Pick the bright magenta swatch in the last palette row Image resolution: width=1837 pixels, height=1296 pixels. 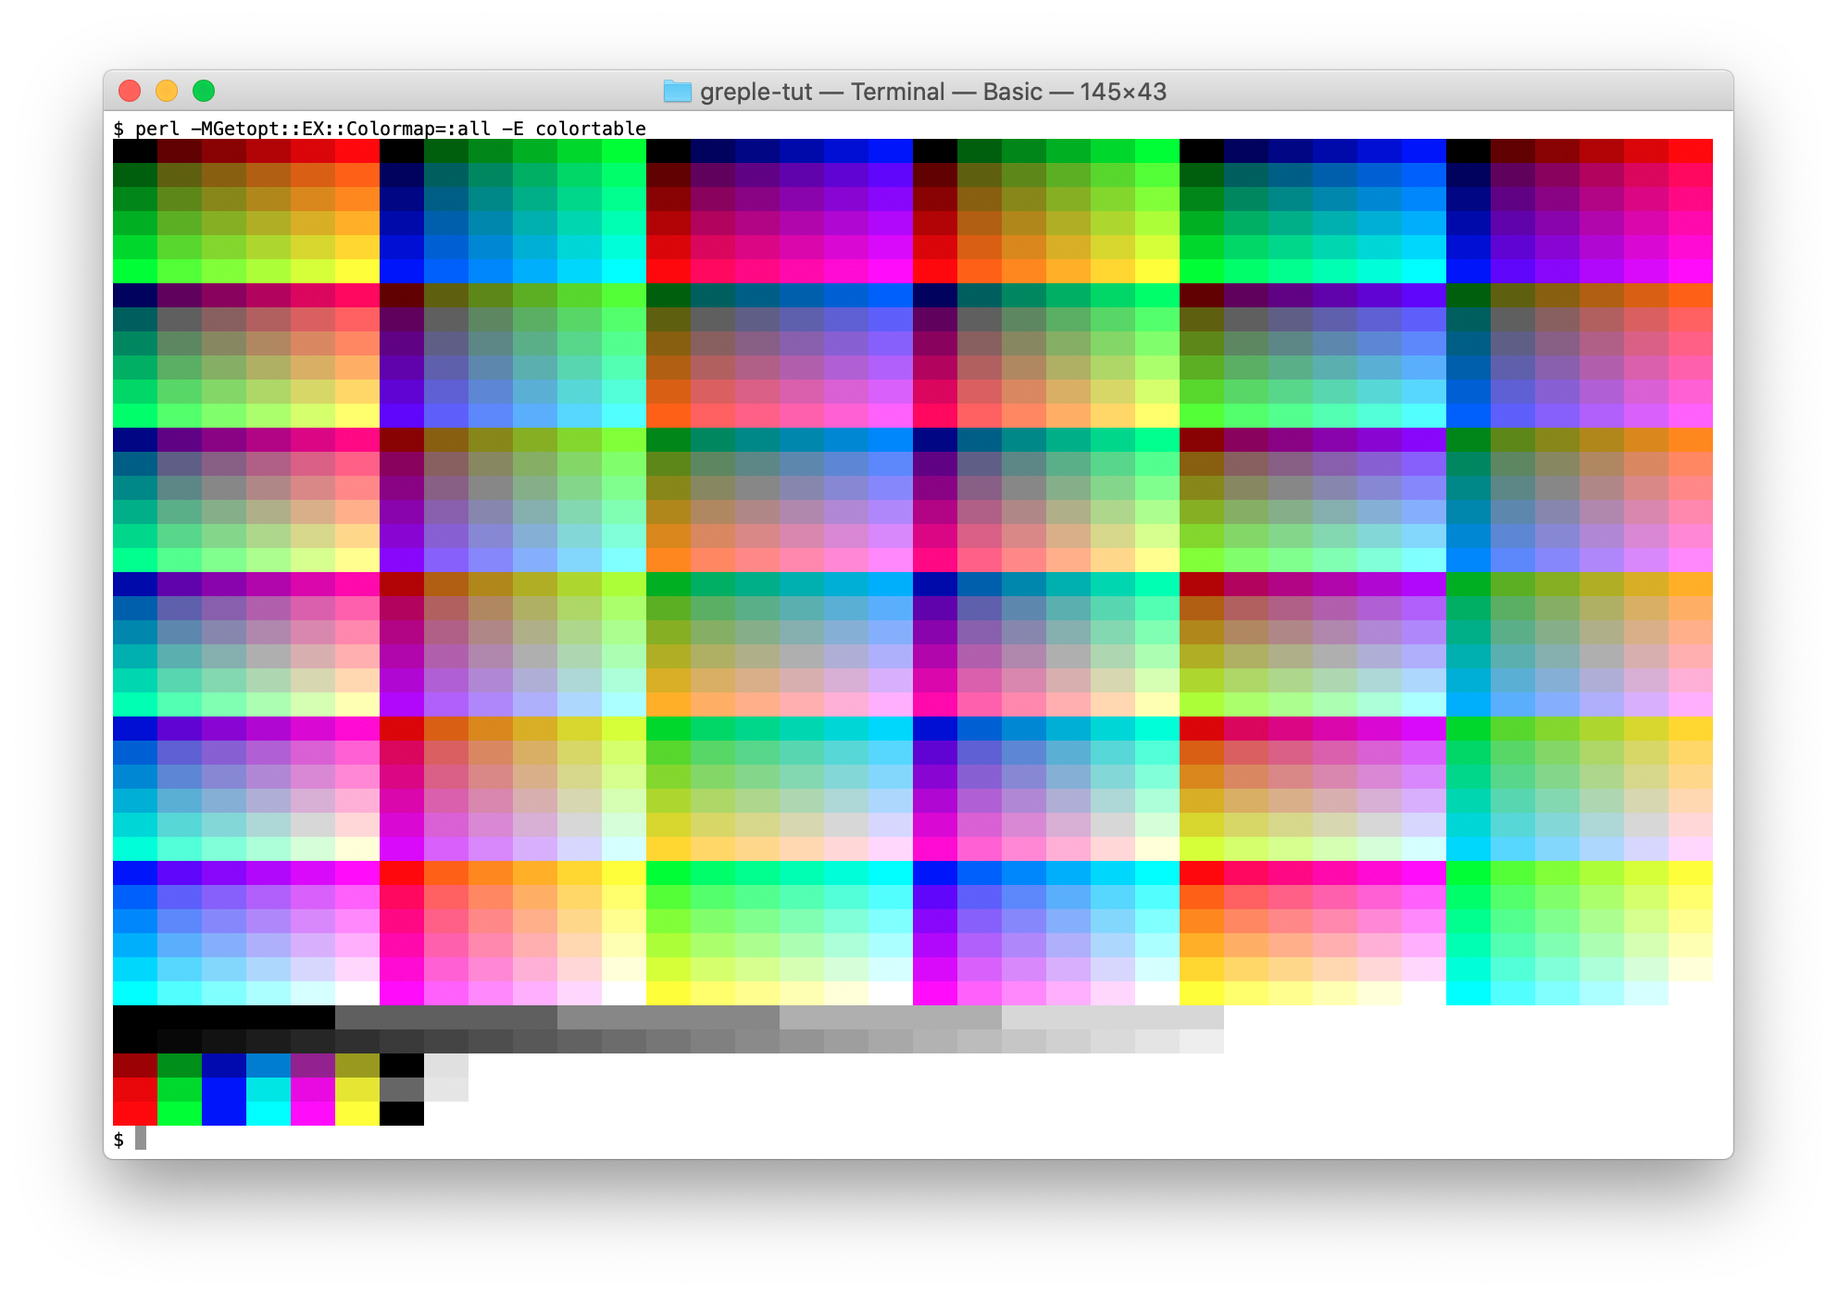point(313,1114)
